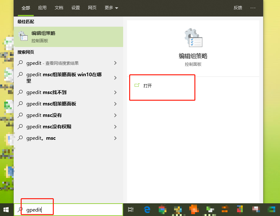Expand suggestion gpedit msc组策略面板 with its arrow
Image resolution: width=280 pixels, height=216 pixels.
pos(115,104)
